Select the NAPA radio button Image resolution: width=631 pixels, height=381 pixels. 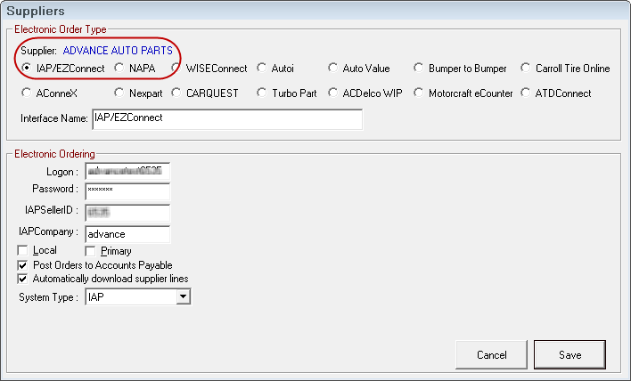pyautogui.click(x=120, y=69)
